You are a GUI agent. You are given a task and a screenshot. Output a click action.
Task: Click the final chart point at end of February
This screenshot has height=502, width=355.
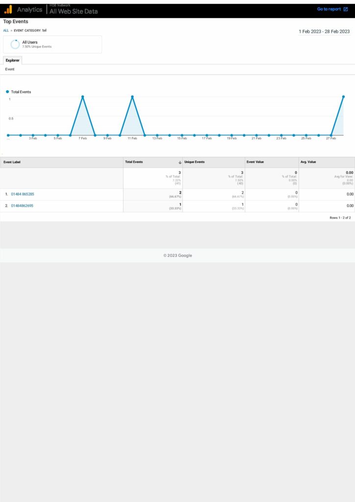(x=344, y=97)
